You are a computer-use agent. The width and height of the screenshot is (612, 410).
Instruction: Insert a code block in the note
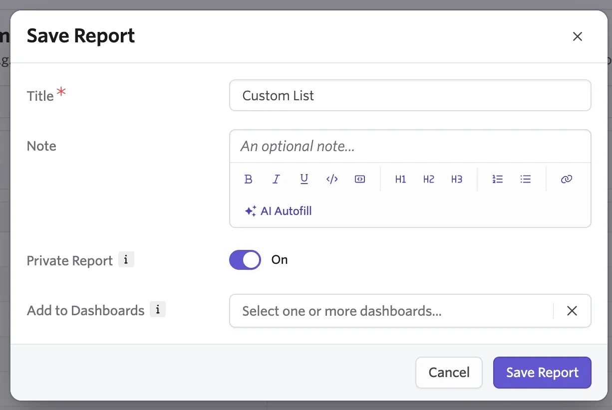pos(360,179)
